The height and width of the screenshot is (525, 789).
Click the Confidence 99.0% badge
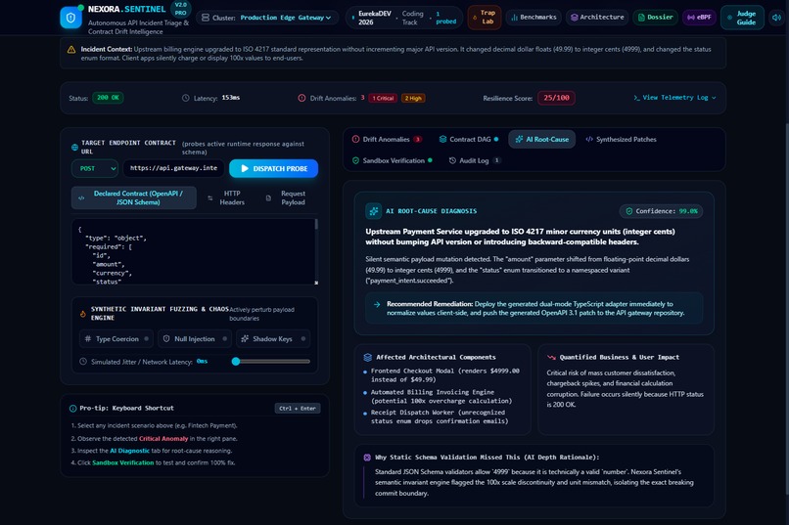click(661, 211)
